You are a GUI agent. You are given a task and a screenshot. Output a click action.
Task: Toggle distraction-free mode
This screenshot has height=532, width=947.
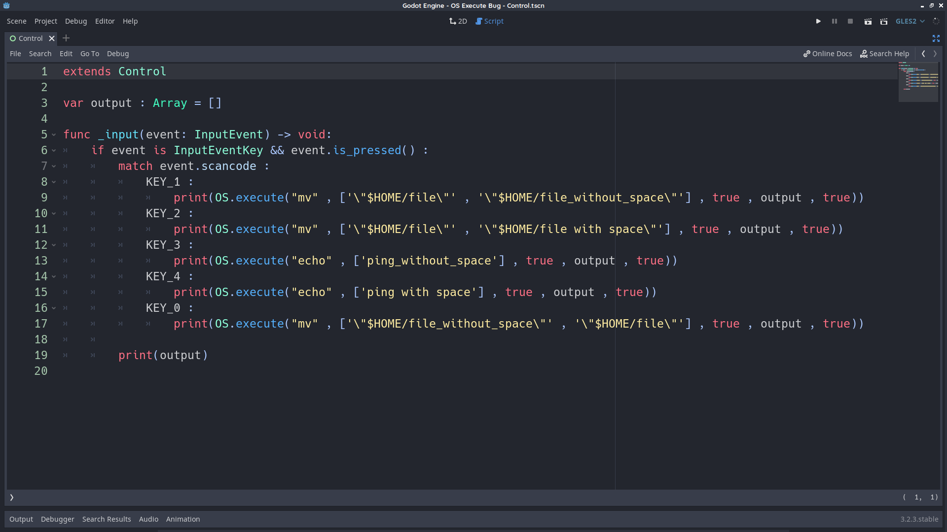(x=936, y=38)
